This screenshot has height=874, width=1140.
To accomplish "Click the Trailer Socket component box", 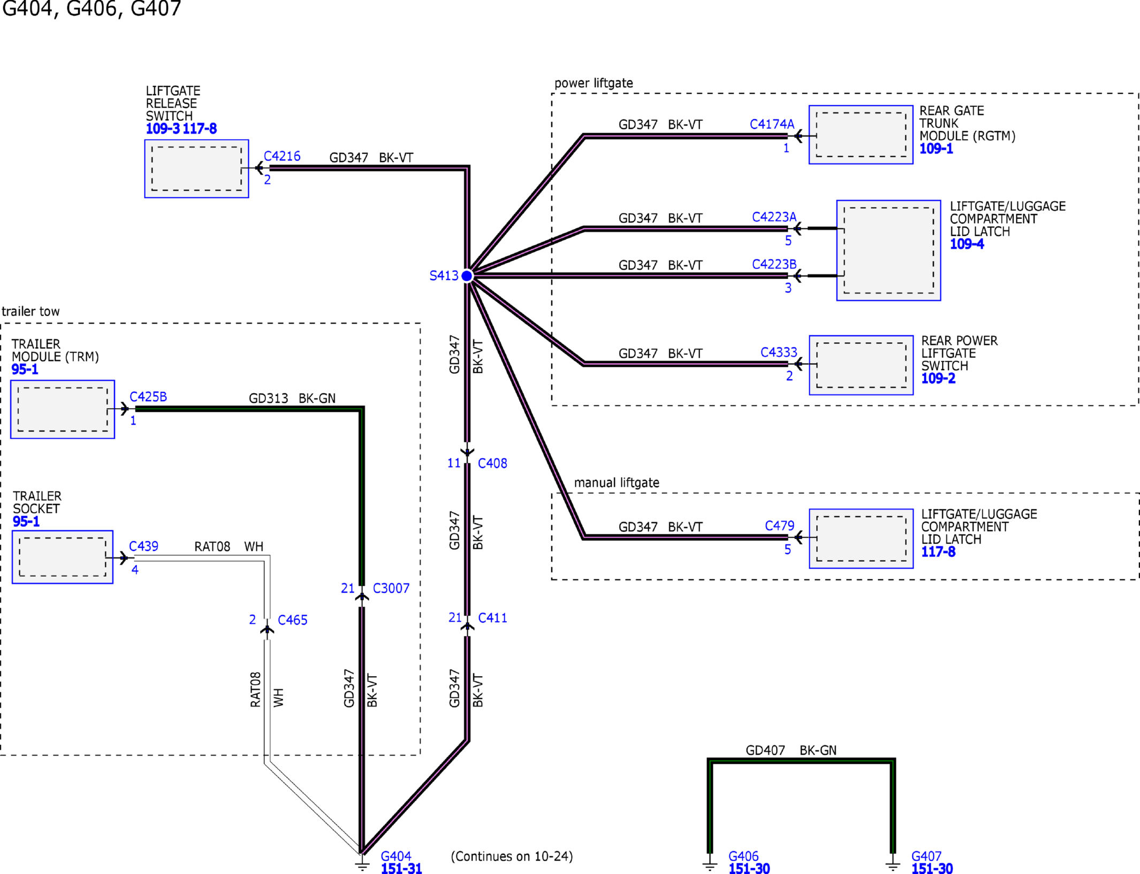I will click(x=63, y=557).
